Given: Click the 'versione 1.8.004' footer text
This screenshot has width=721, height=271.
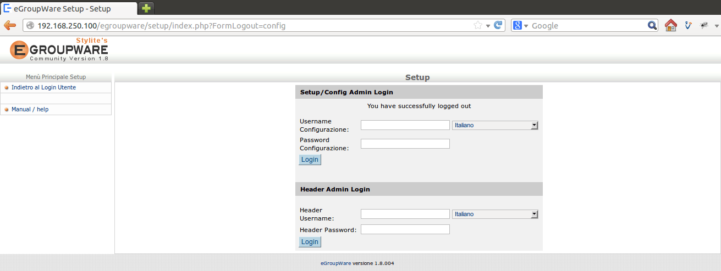Looking at the screenshot, I should (x=373, y=263).
